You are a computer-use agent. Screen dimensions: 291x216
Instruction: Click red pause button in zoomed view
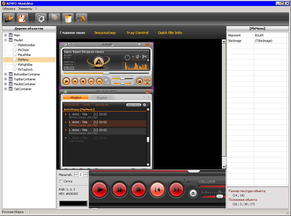coord(119,189)
